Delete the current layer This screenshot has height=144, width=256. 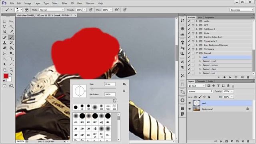pyautogui.click(x=248, y=141)
